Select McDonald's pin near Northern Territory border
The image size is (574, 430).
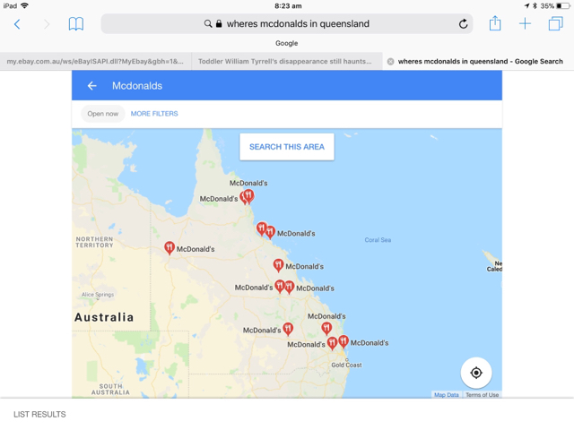[x=169, y=247]
